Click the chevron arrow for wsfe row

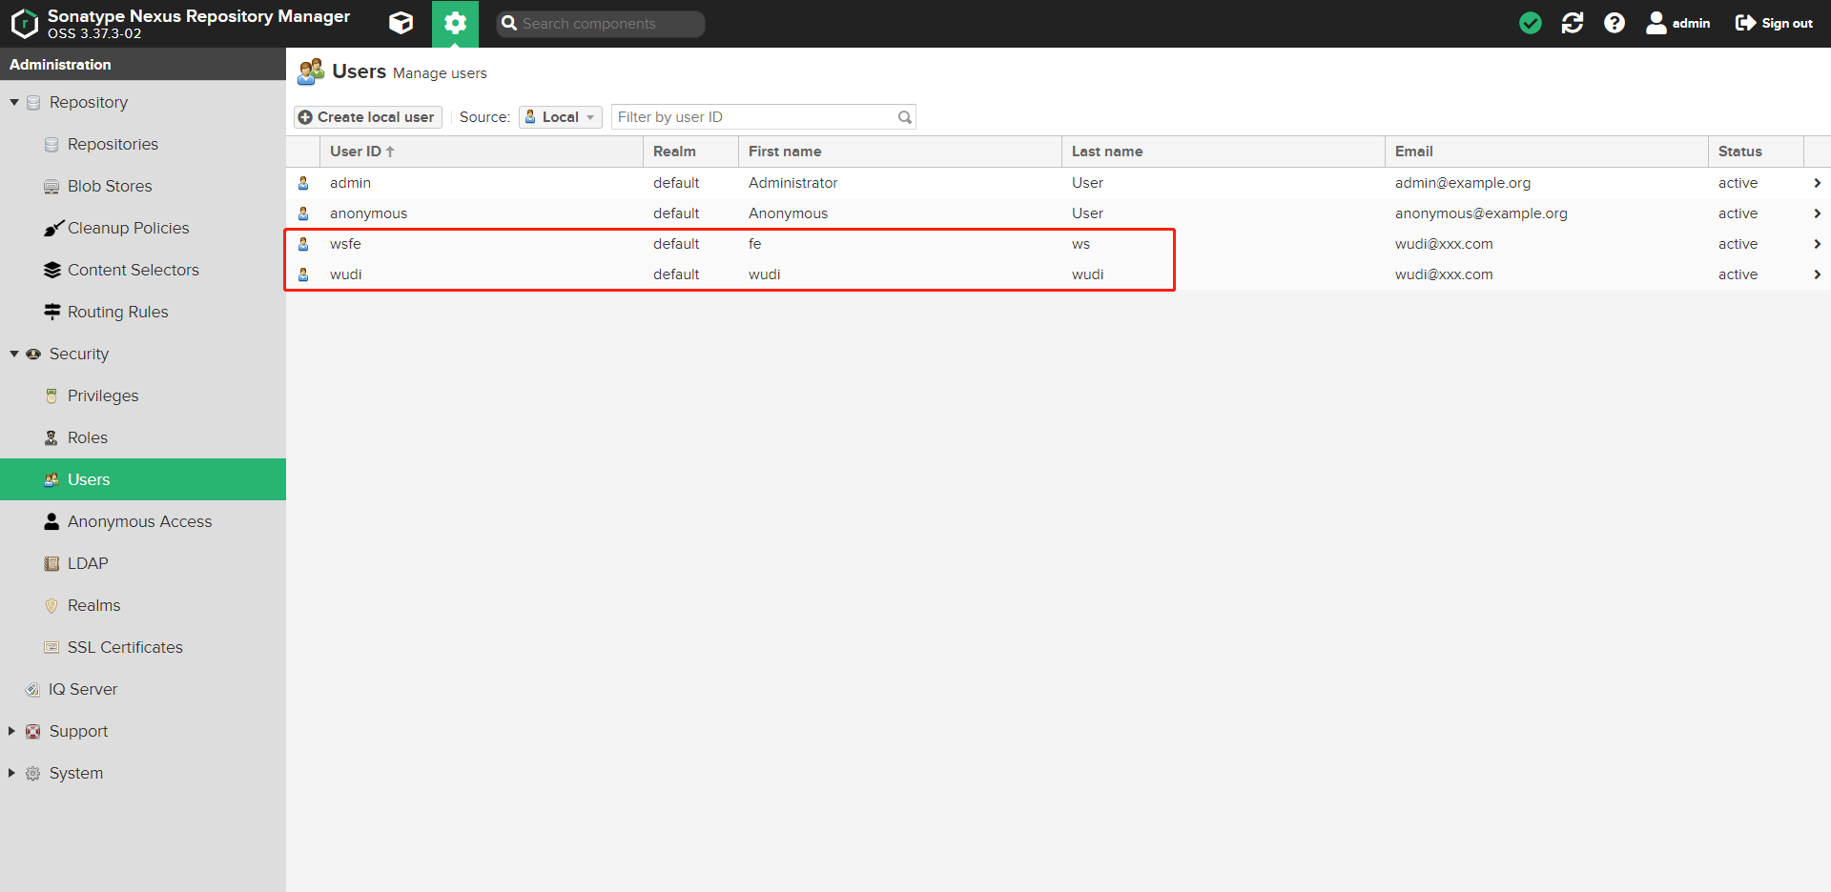point(1817,244)
